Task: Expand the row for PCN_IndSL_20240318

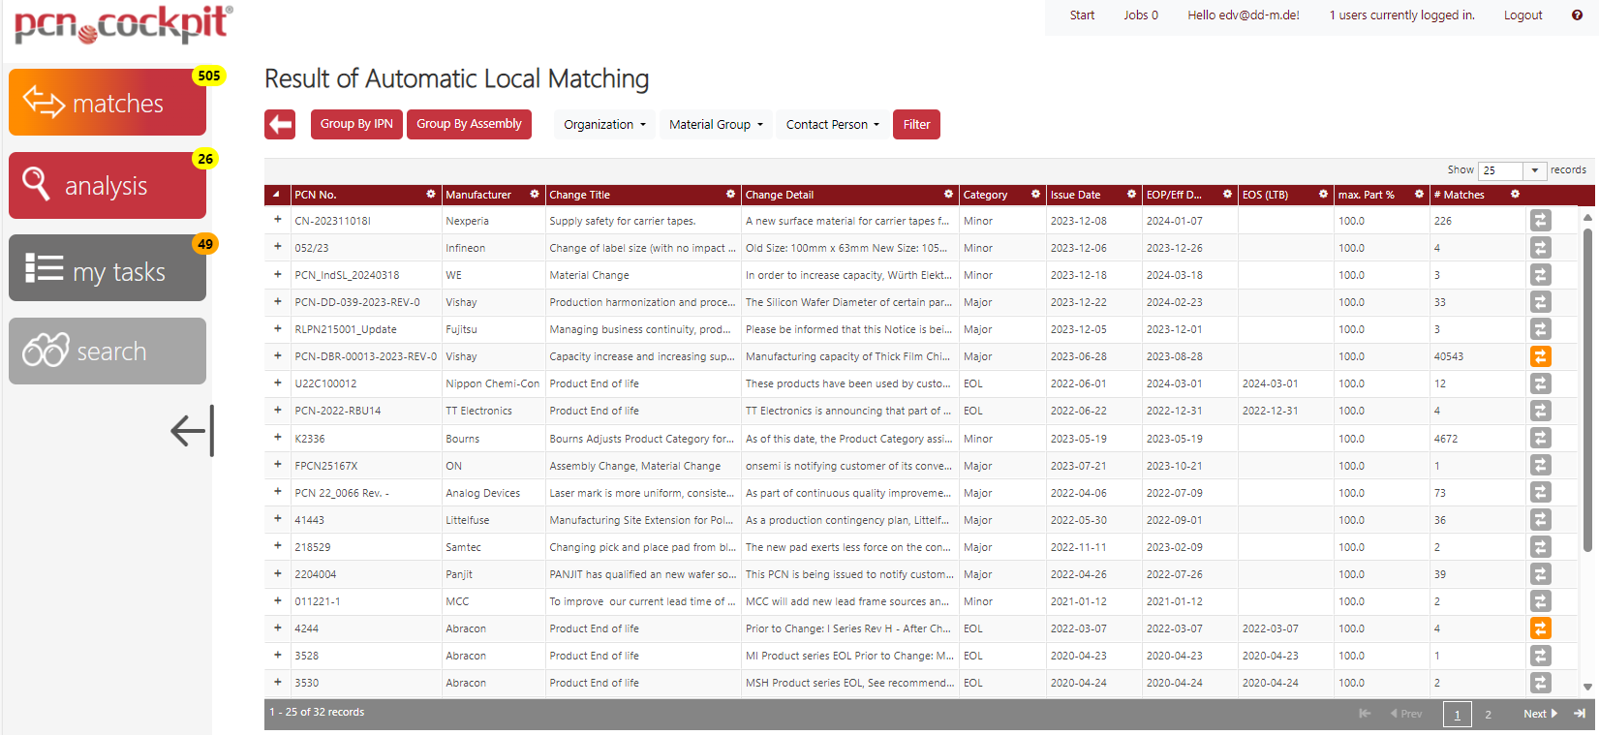Action: (x=277, y=274)
